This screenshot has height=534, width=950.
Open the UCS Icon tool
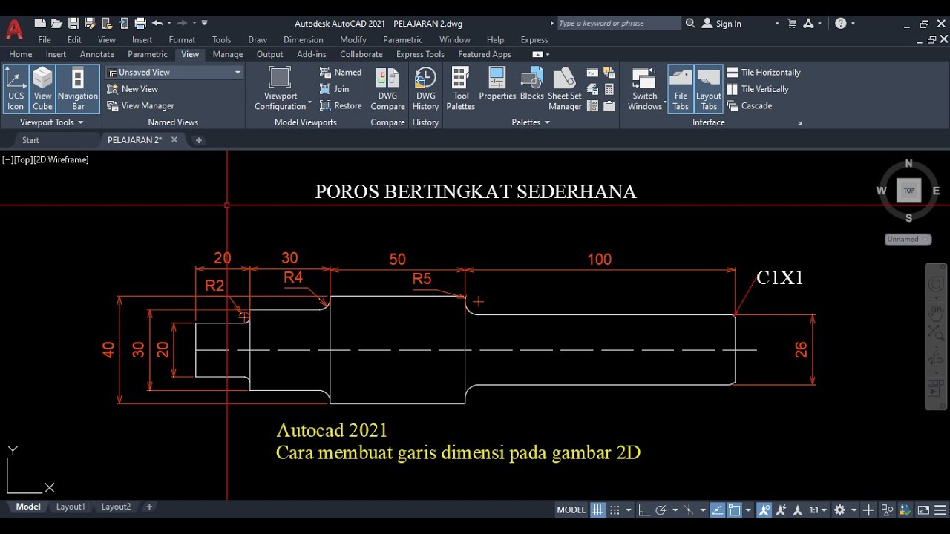tap(16, 89)
